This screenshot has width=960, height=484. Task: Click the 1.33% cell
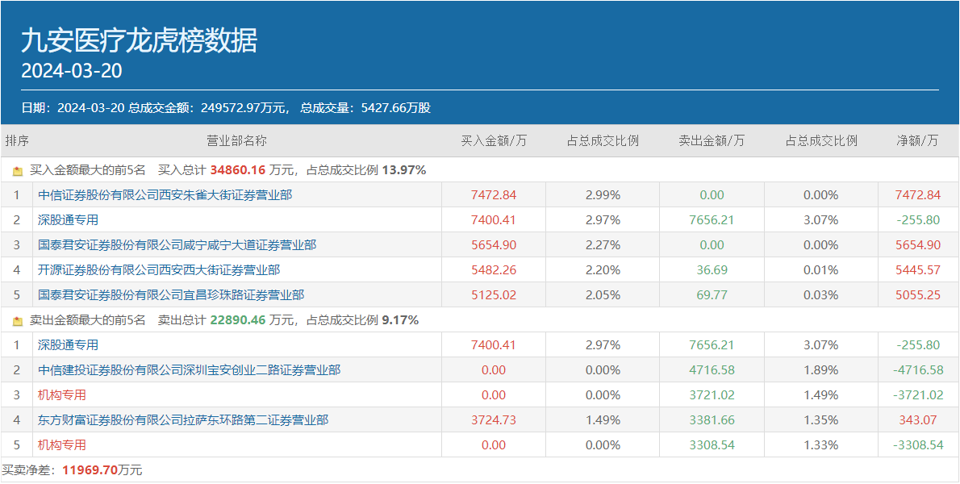point(821,444)
